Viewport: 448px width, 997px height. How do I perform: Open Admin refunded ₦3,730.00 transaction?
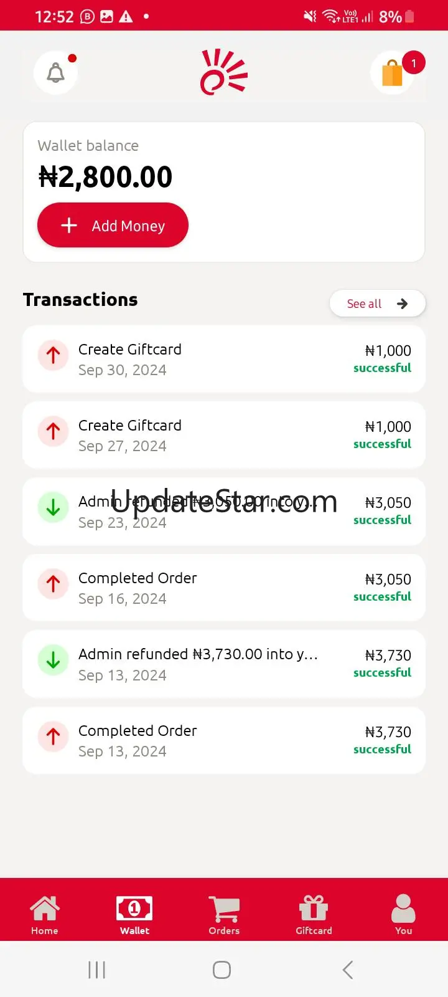coord(224,664)
